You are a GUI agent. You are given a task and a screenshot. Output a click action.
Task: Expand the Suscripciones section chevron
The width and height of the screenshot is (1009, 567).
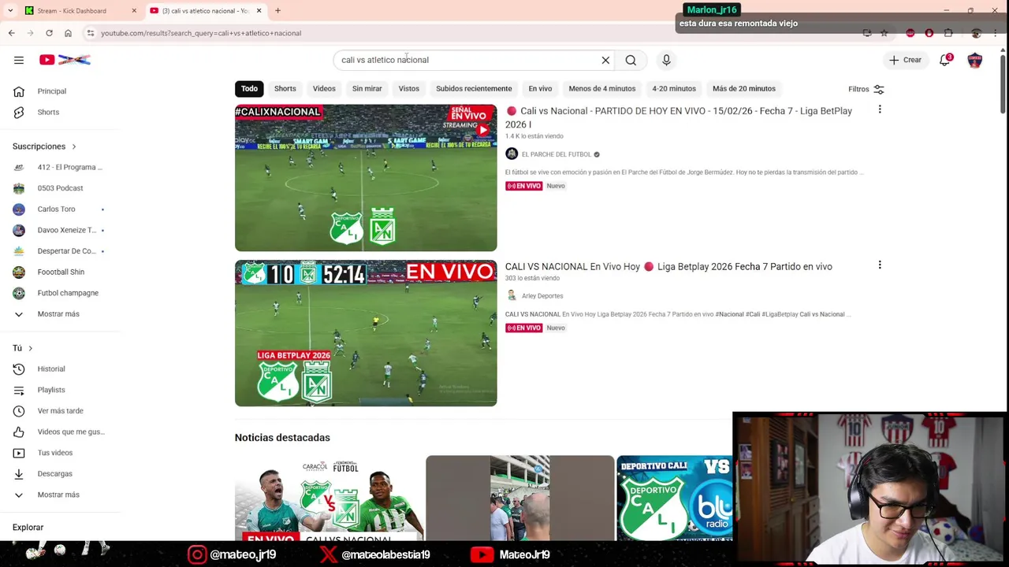click(x=74, y=146)
